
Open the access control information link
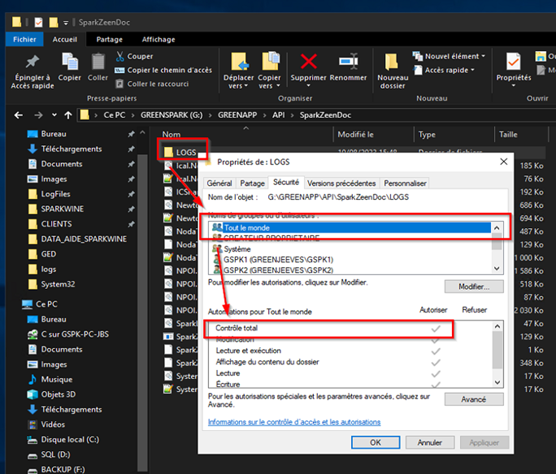click(293, 422)
